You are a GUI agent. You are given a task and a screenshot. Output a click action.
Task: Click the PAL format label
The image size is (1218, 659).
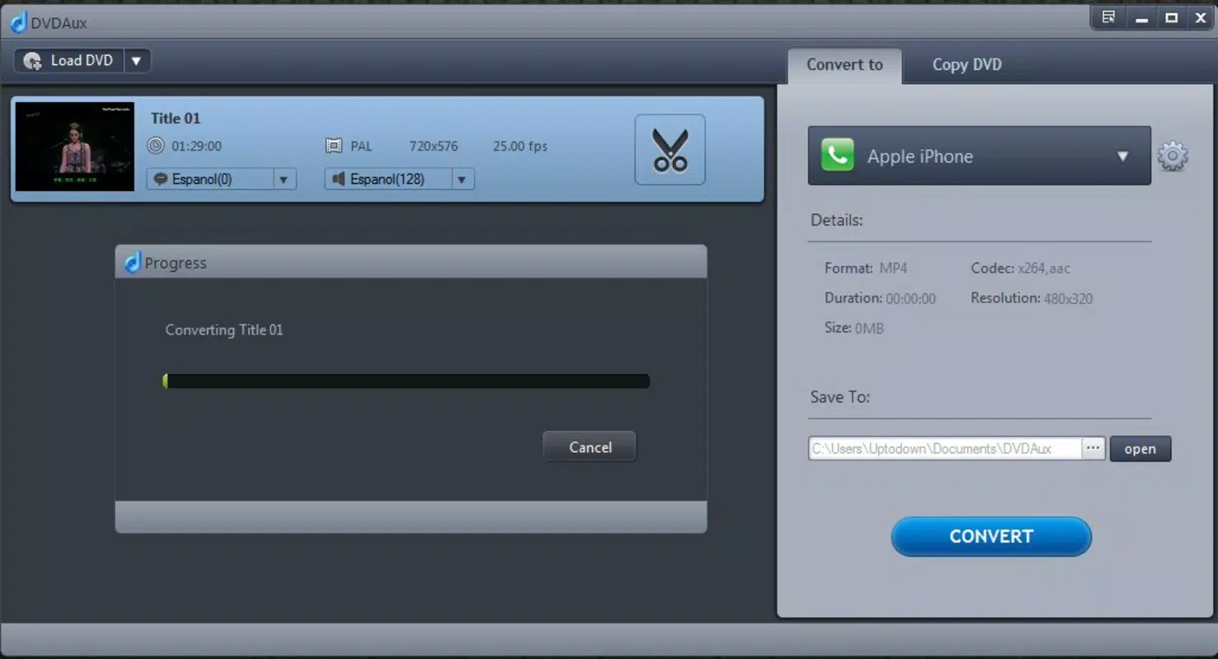[361, 146]
